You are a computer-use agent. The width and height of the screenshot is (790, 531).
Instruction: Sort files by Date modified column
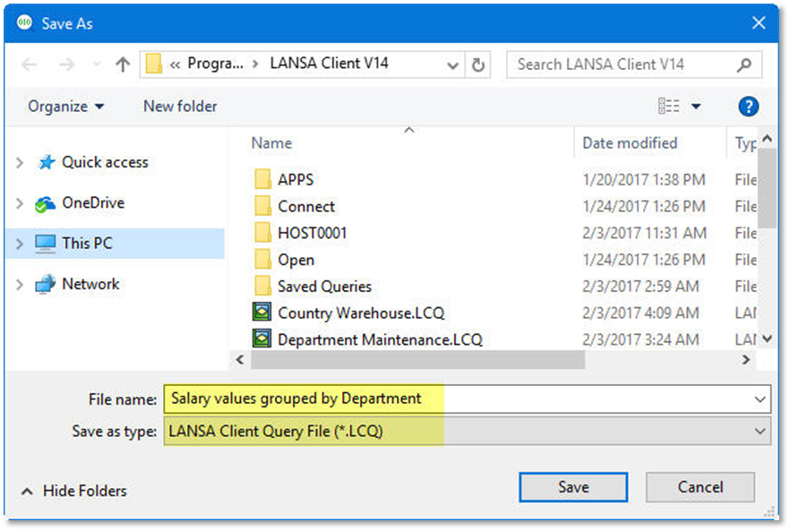coord(630,143)
